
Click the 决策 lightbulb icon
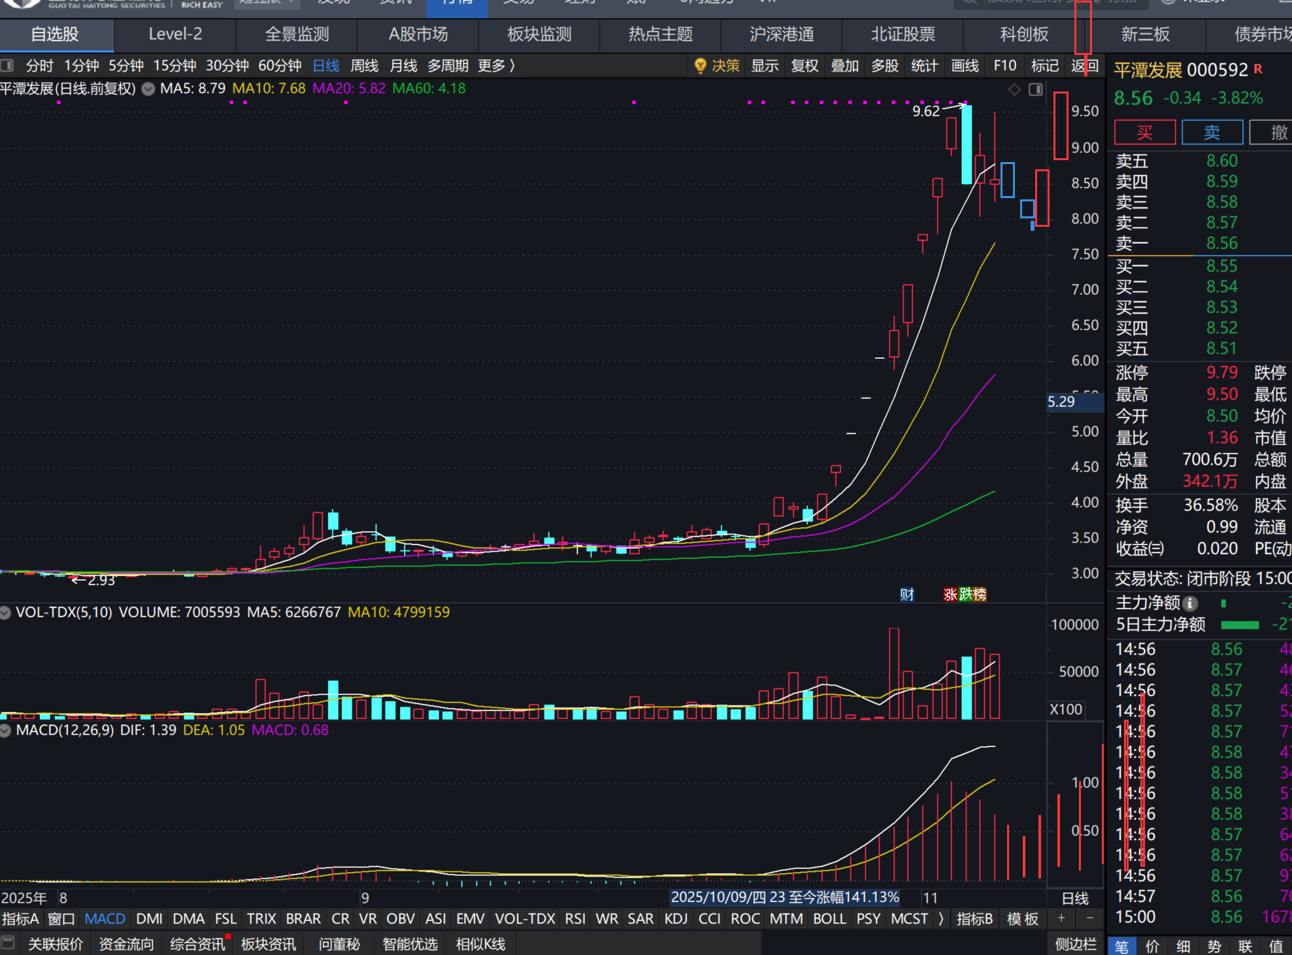pos(701,65)
